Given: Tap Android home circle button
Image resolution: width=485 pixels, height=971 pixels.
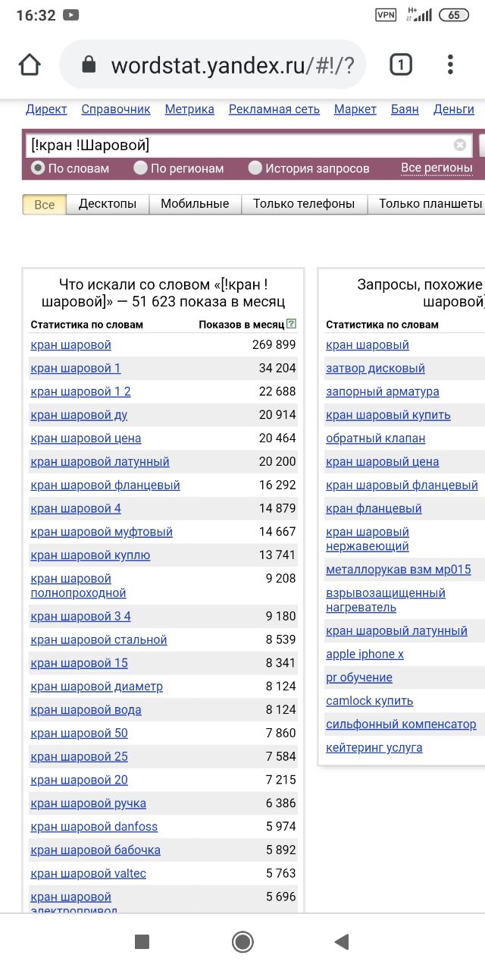Looking at the screenshot, I should point(242,942).
